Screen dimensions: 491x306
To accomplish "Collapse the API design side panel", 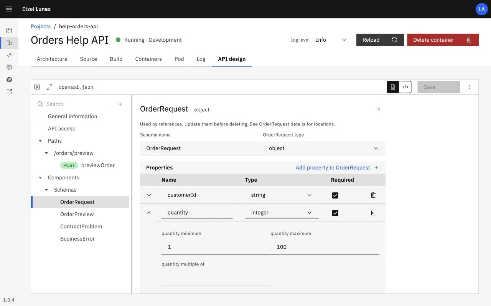I will coord(37,87).
